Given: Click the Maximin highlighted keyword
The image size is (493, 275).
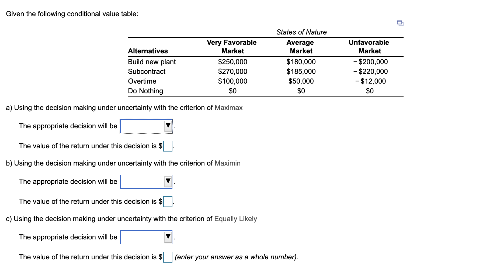Looking at the screenshot, I should (228, 163).
